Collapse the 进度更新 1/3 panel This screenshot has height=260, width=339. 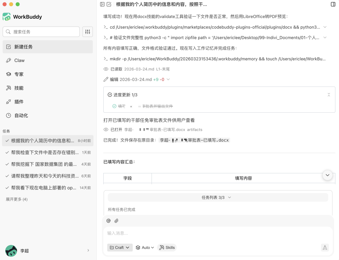click(x=329, y=95)
